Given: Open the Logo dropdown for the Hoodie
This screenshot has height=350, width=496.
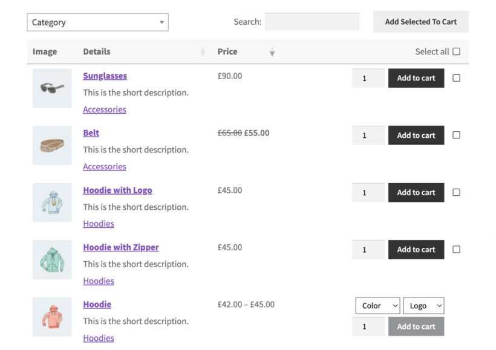Looking at the screenshot, I should point(423,305).
